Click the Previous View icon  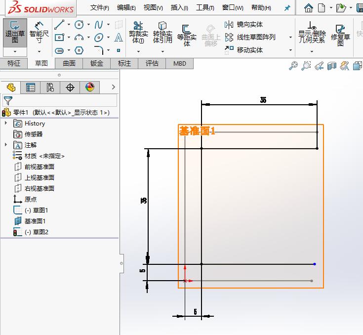319,66
